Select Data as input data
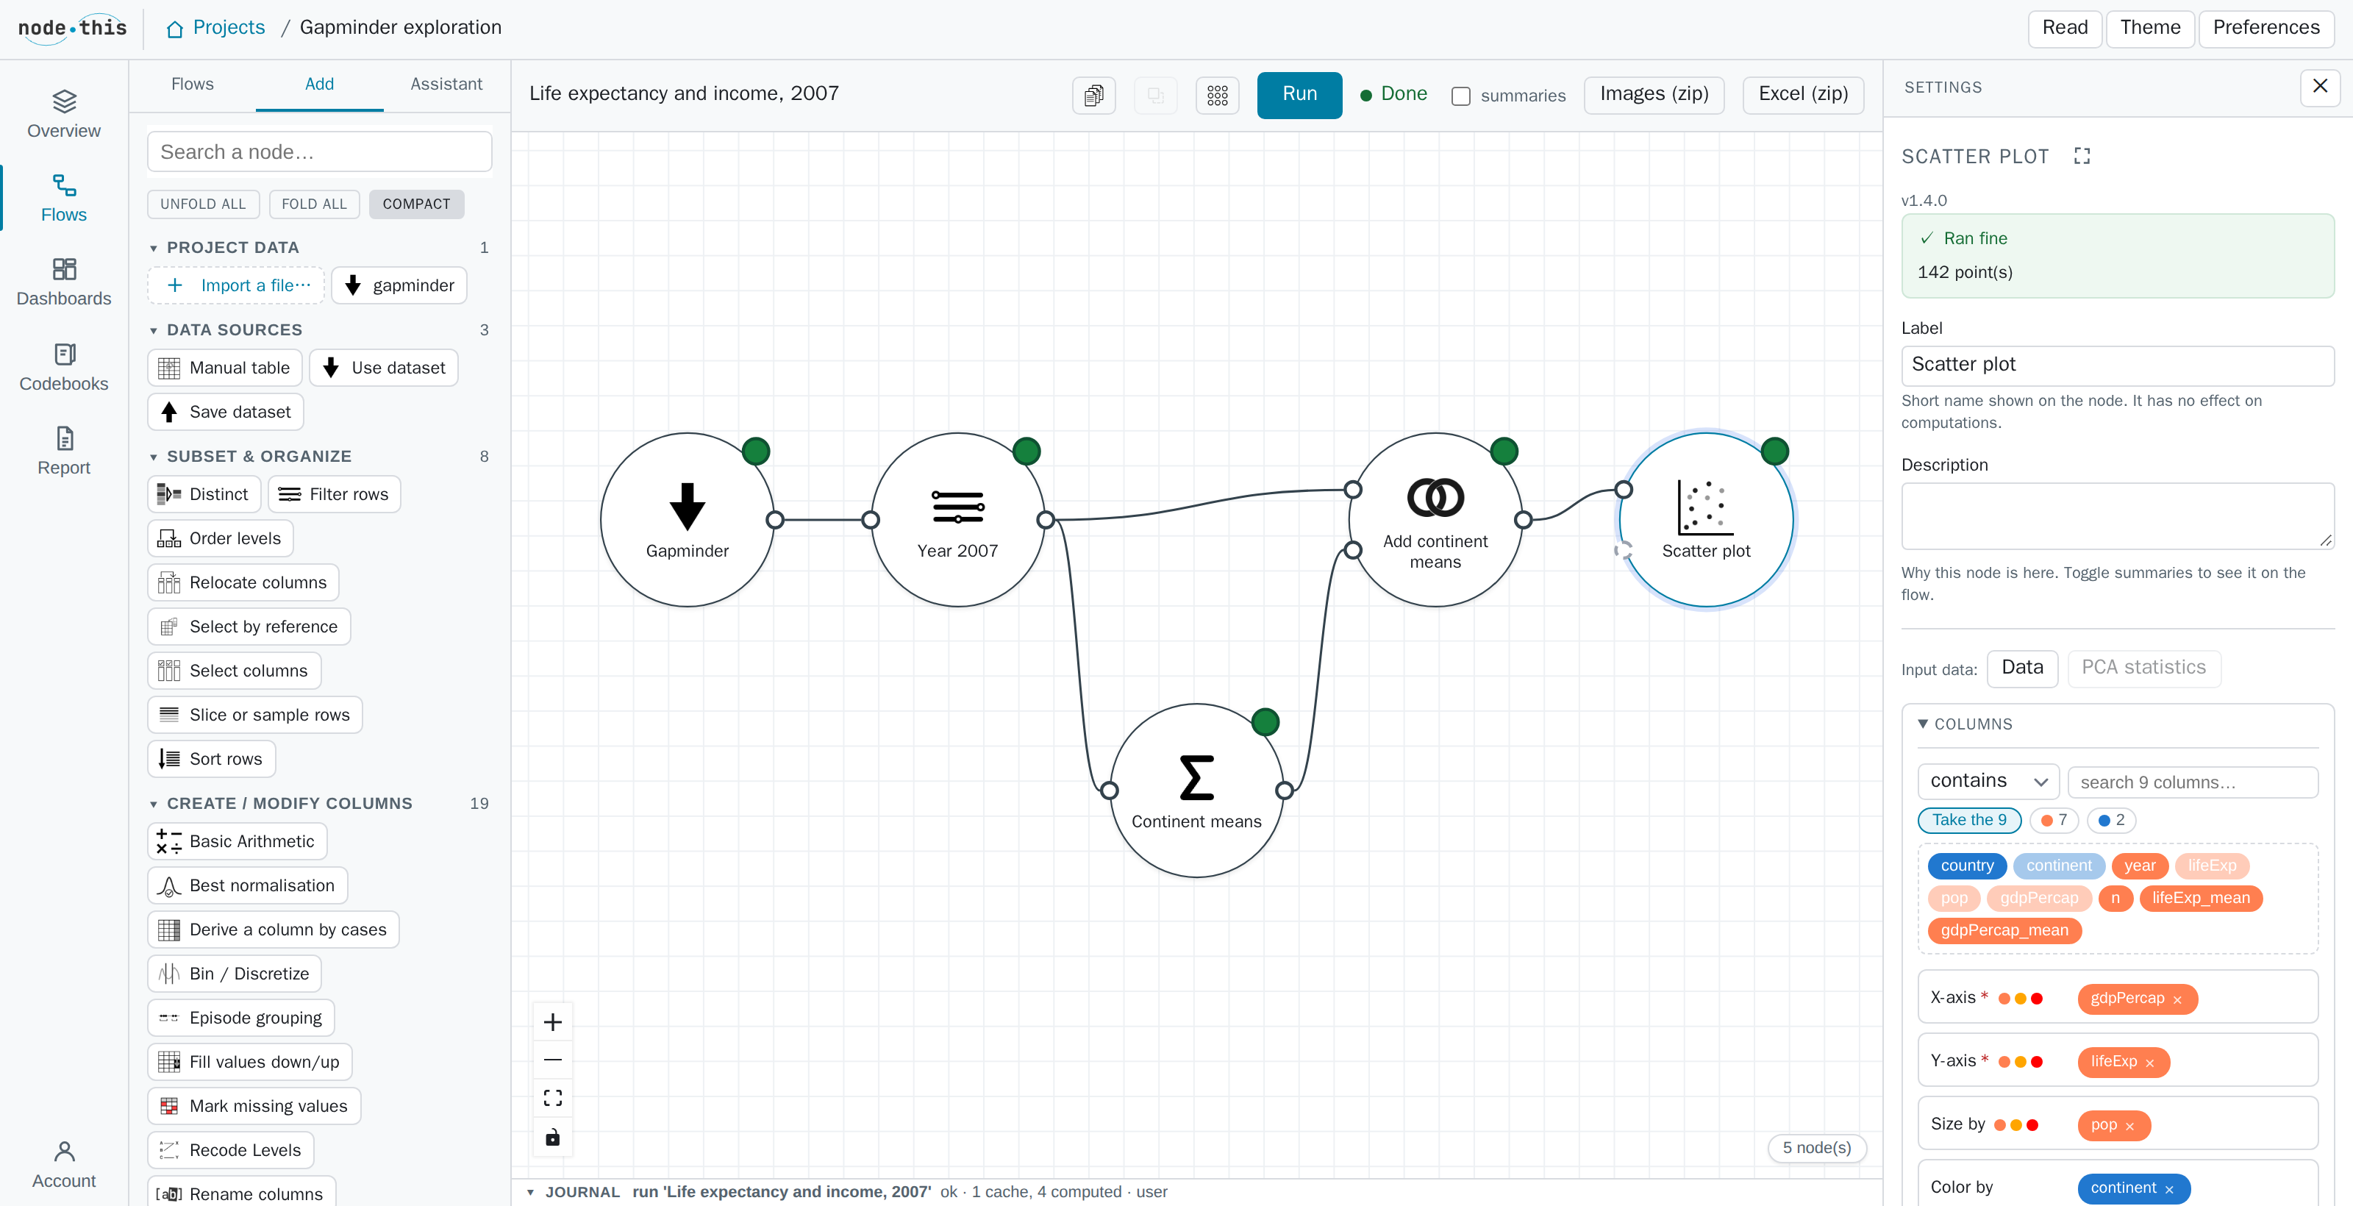 point(2021,668)
